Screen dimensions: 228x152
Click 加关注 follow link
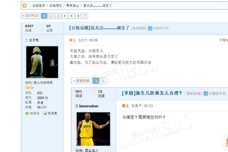coord(35,113)
